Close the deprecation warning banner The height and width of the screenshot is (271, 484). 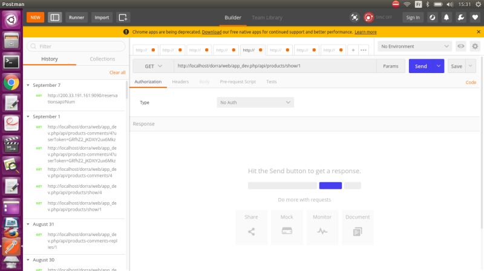(479, 32)
